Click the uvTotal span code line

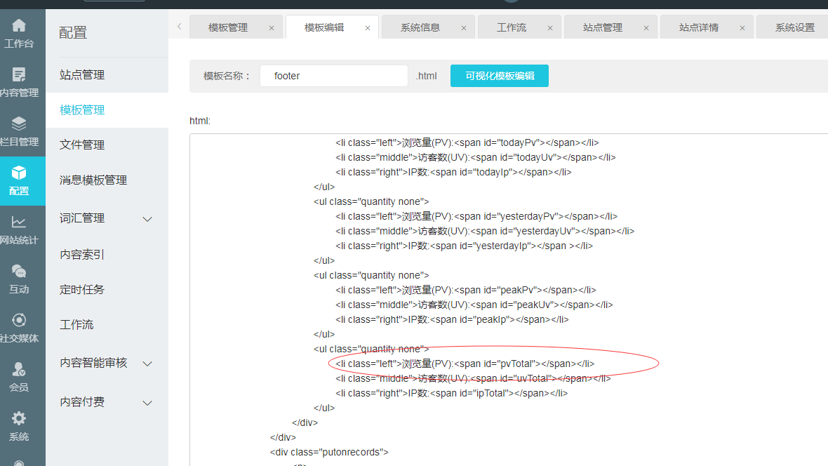(473, 378)
